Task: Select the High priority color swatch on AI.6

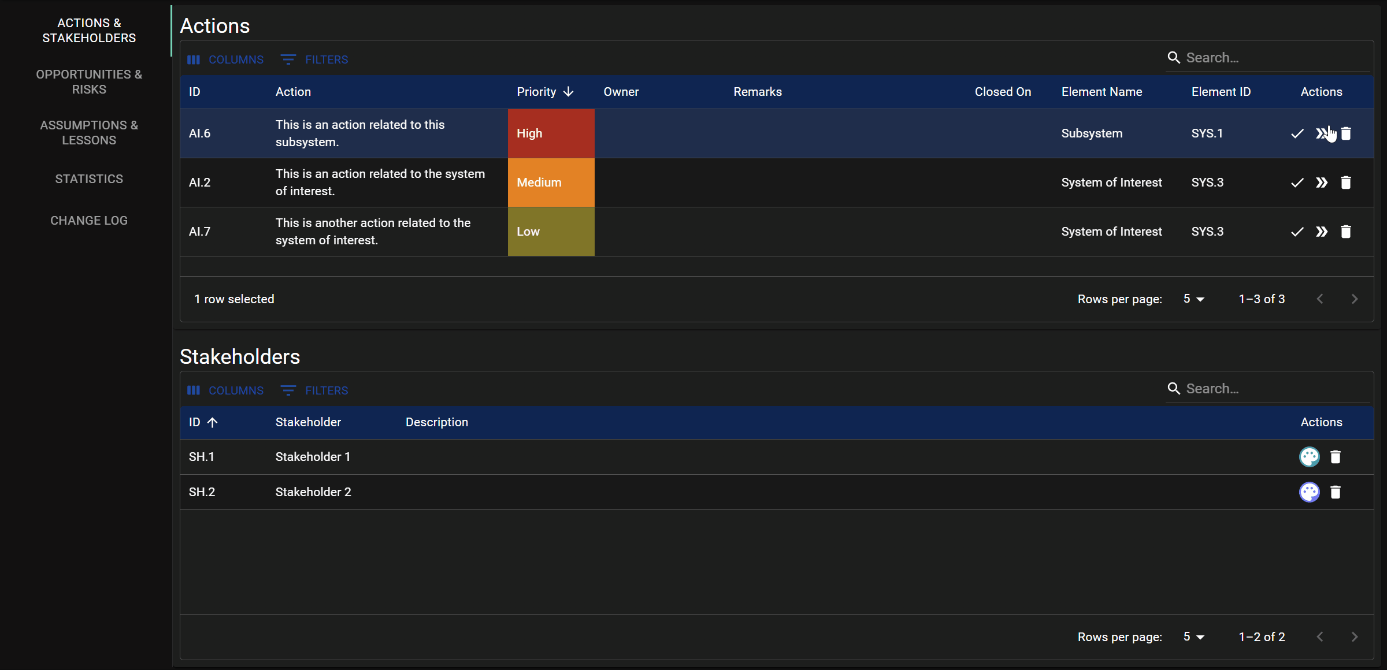Action: (550, 133)
